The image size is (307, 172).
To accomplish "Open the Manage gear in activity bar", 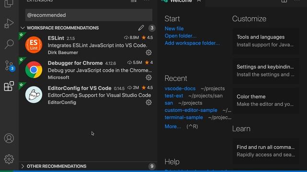I will 9,159.
